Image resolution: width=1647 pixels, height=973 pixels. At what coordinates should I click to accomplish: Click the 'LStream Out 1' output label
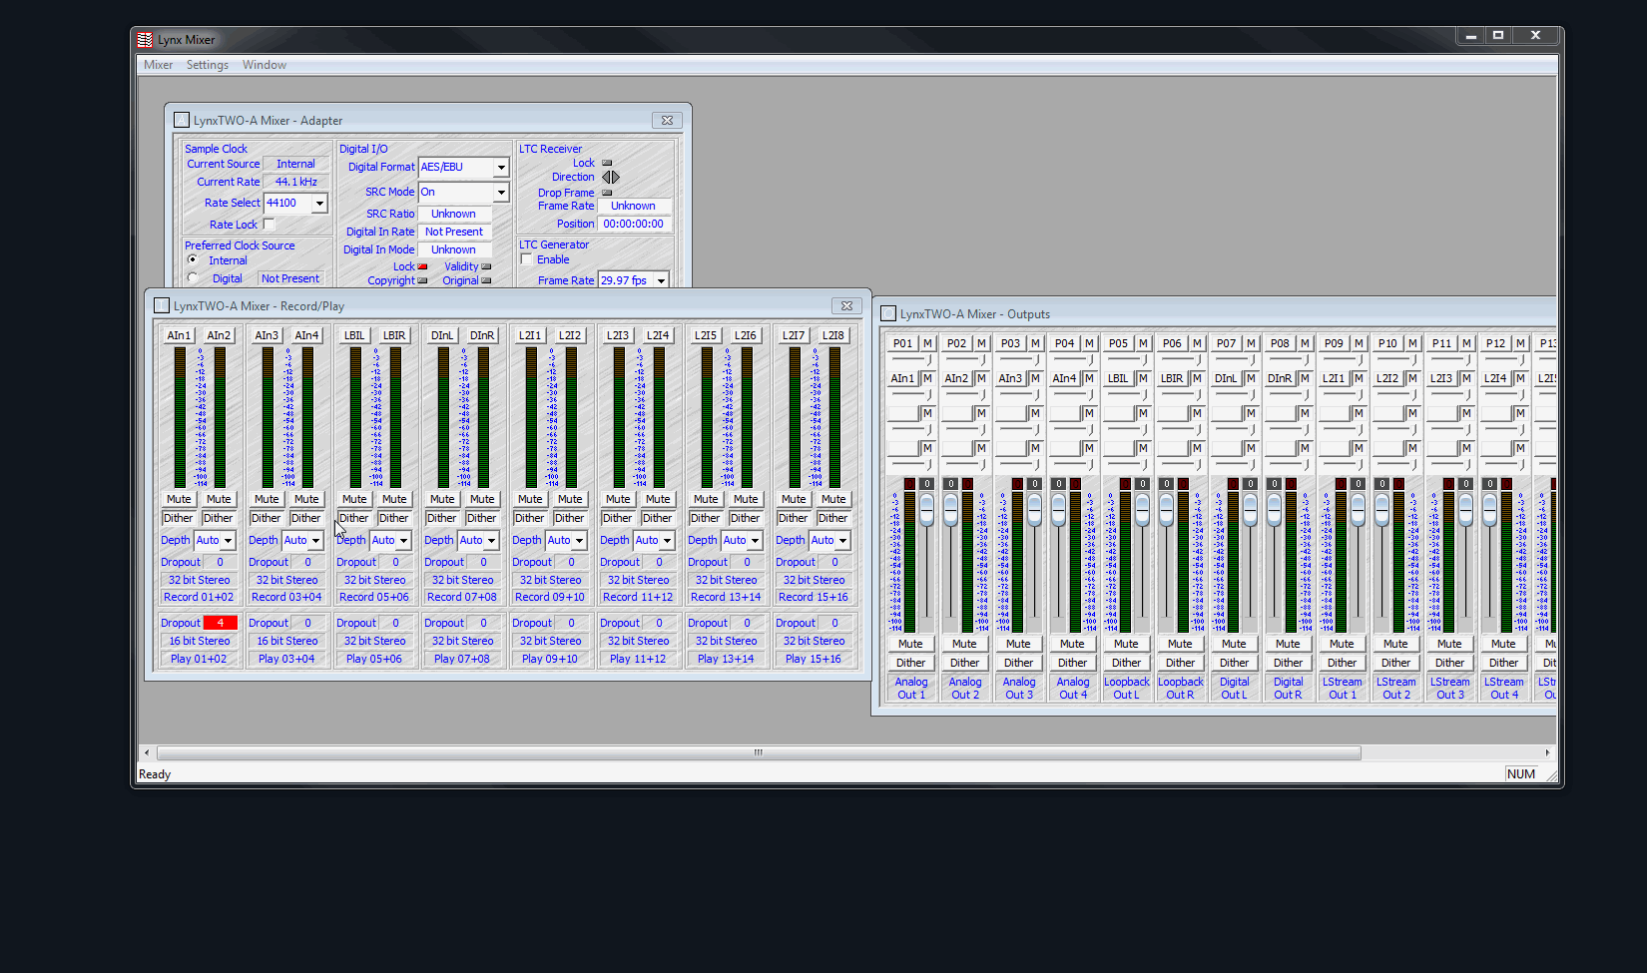click(1342, 689)
